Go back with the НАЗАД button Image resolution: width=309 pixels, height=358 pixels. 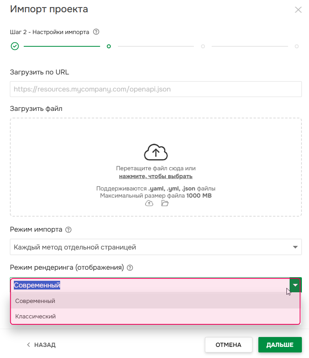41,345
